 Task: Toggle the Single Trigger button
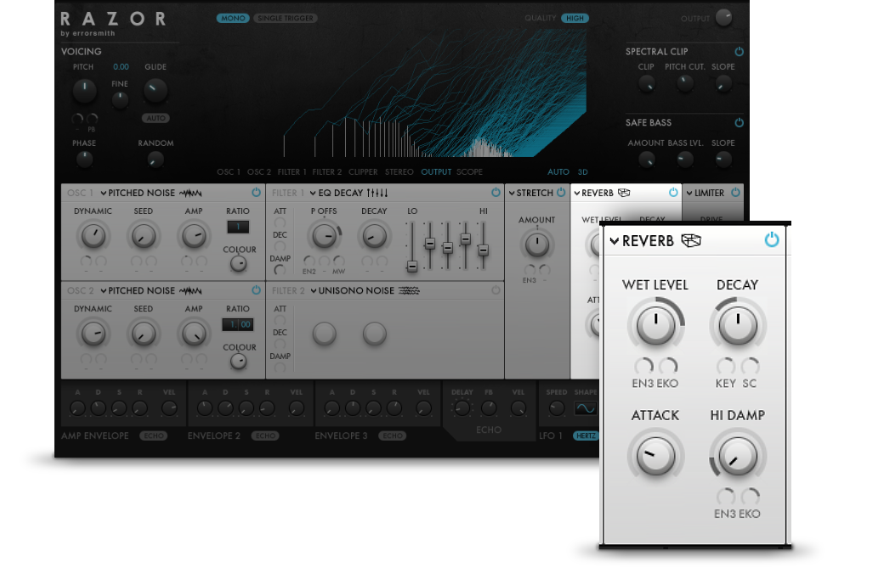pos(286,19)
